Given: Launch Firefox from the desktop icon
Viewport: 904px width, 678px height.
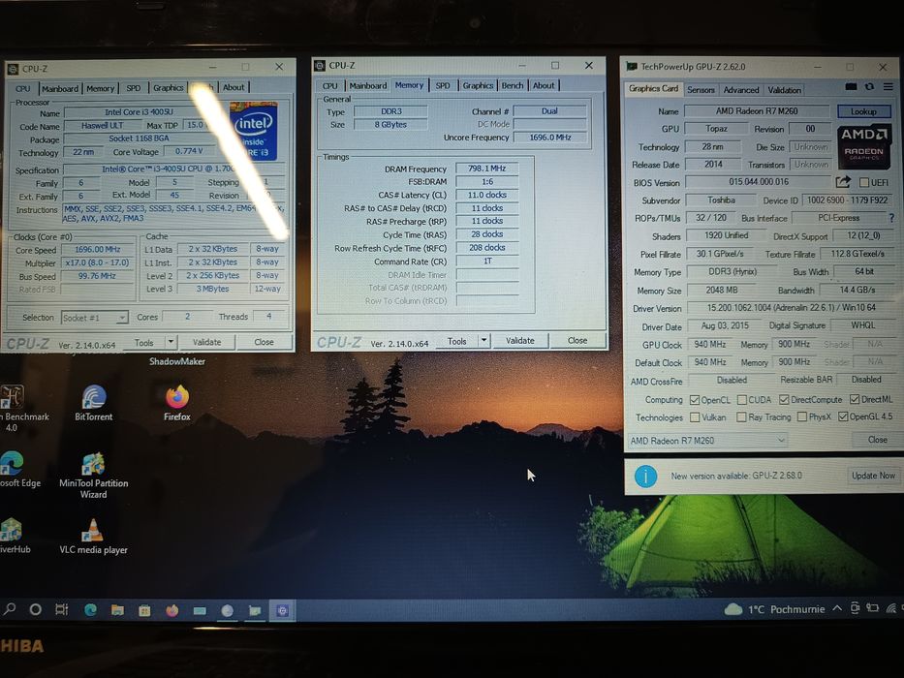Looking at the screenshot, I should 177,403.
